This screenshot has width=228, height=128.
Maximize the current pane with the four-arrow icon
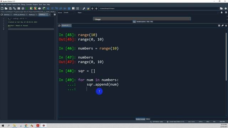[x=78, y=9]
